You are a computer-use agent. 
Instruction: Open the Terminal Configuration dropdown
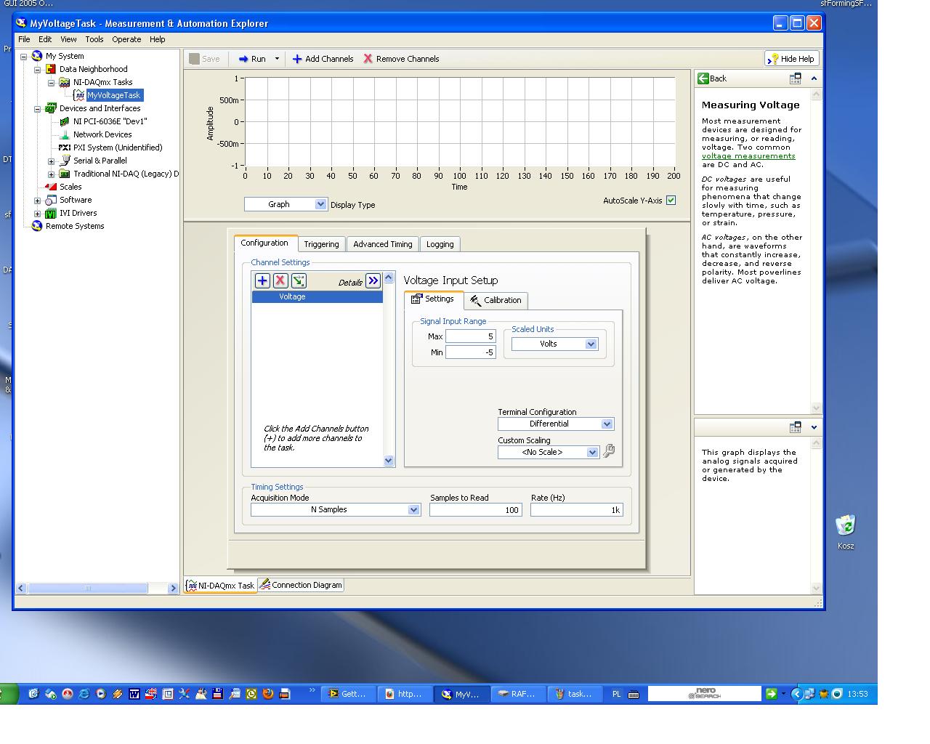pos(607,424)
